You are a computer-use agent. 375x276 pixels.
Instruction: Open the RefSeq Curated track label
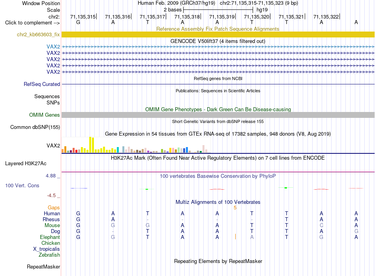pyautogui.click(x=42, y=84)
